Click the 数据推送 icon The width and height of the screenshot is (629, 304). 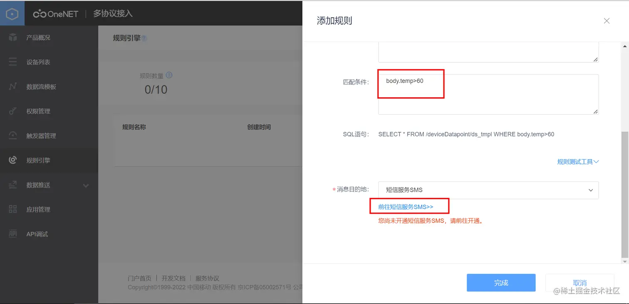tap(13, 185)
